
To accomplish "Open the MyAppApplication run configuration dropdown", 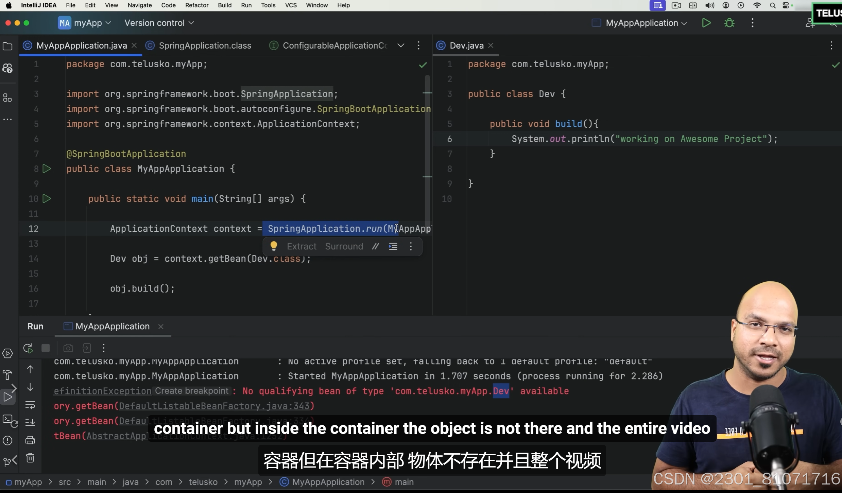I will point(646,23).
